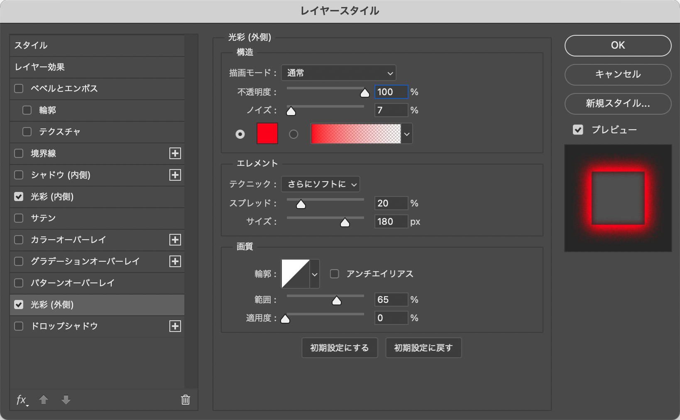The height and width of the screenshot is (420, 680).
Task: Click the move effect down arrow
Action: tap(66, 400)
